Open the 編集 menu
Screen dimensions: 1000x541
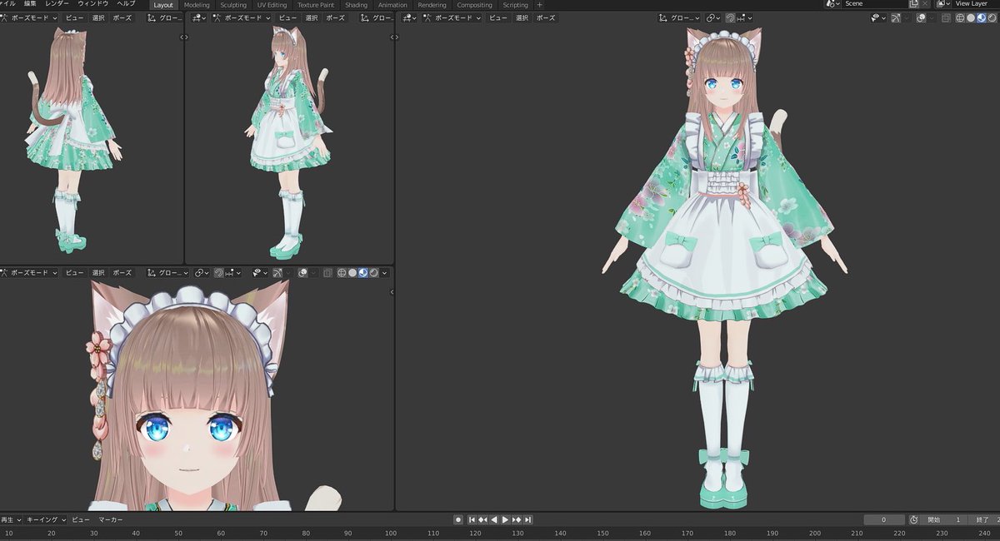30,4
